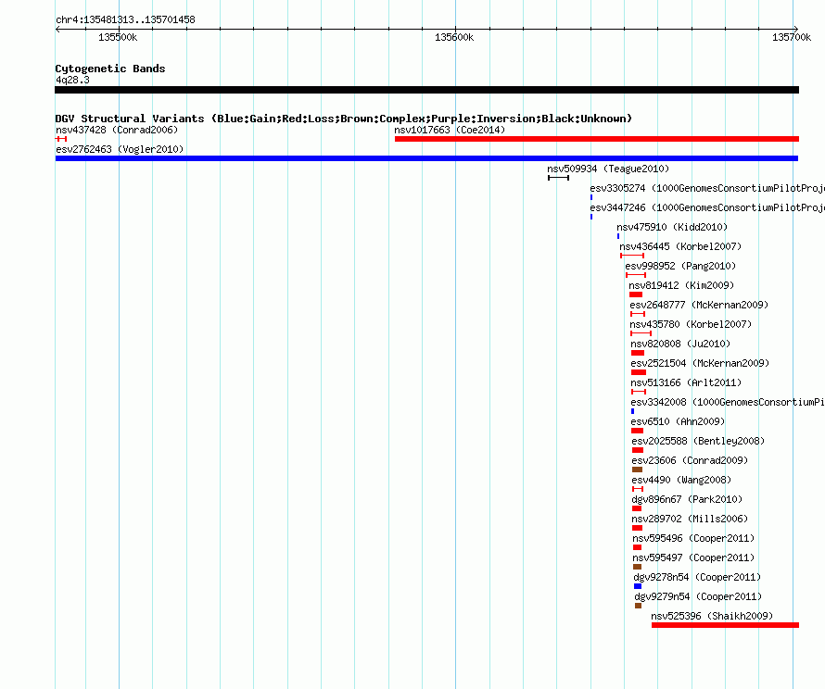Image resolution: width=825 pixels, height=689 pixels.
Task: Click the 135600k ruler label
Action: pyautogui.click(x=454, y=37)
